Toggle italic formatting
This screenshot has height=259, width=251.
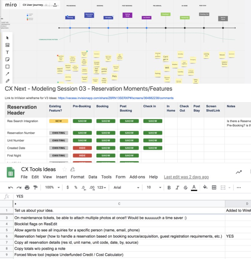(177, 187)
